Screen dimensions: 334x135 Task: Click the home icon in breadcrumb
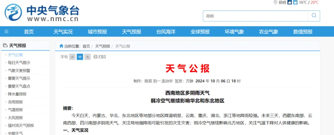[61, 46]
